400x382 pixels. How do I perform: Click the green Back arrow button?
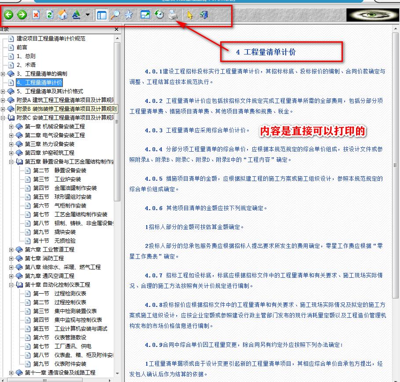coord(9,15)
